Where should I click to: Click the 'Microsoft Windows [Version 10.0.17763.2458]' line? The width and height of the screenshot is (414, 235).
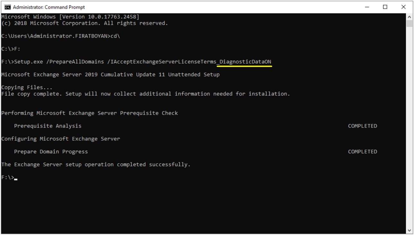(70, 17)
